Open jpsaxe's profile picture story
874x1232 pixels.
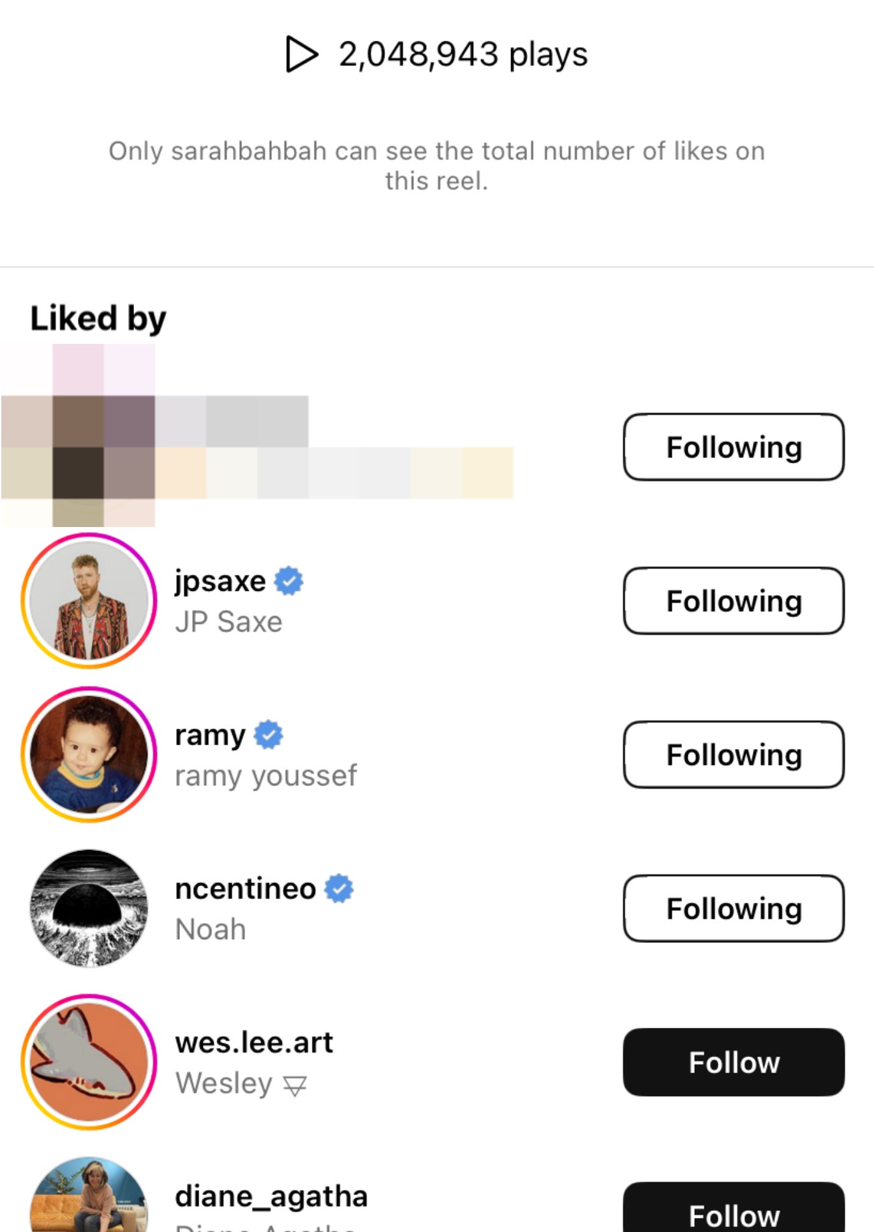(x=89, y=601)
